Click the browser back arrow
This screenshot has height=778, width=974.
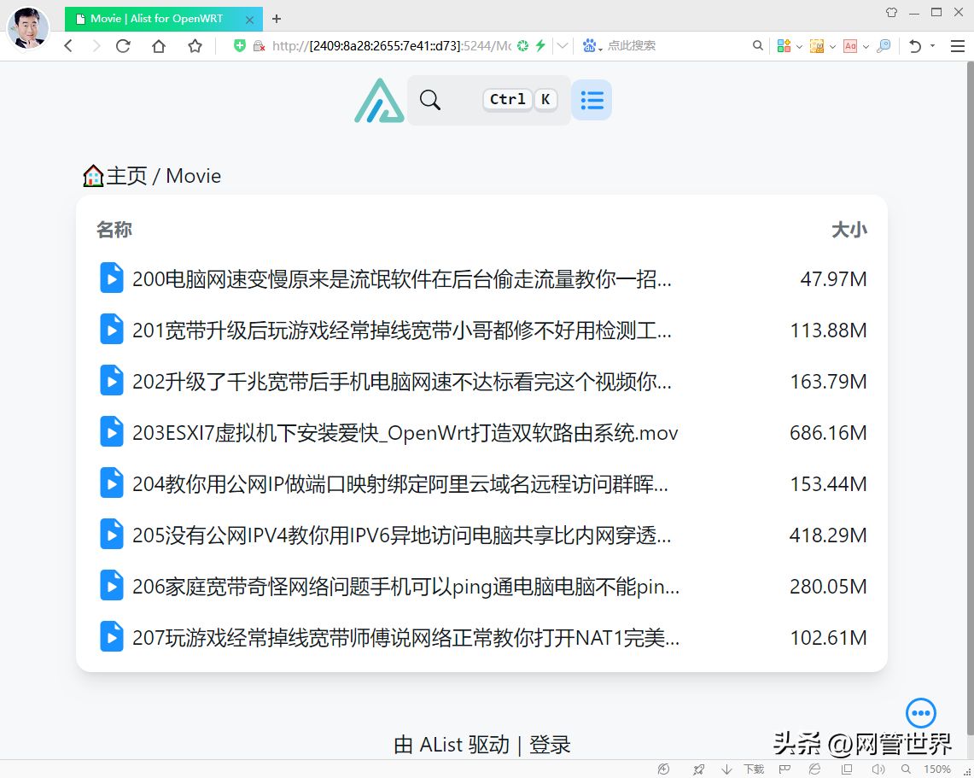(x=68, y=45)
